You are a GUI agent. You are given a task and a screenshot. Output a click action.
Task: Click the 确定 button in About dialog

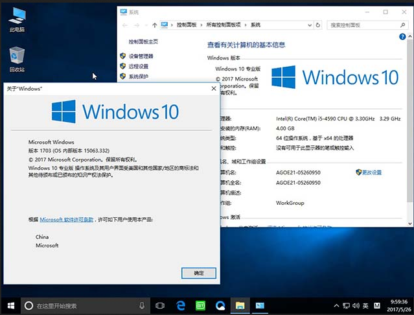[x=199, y=273]
